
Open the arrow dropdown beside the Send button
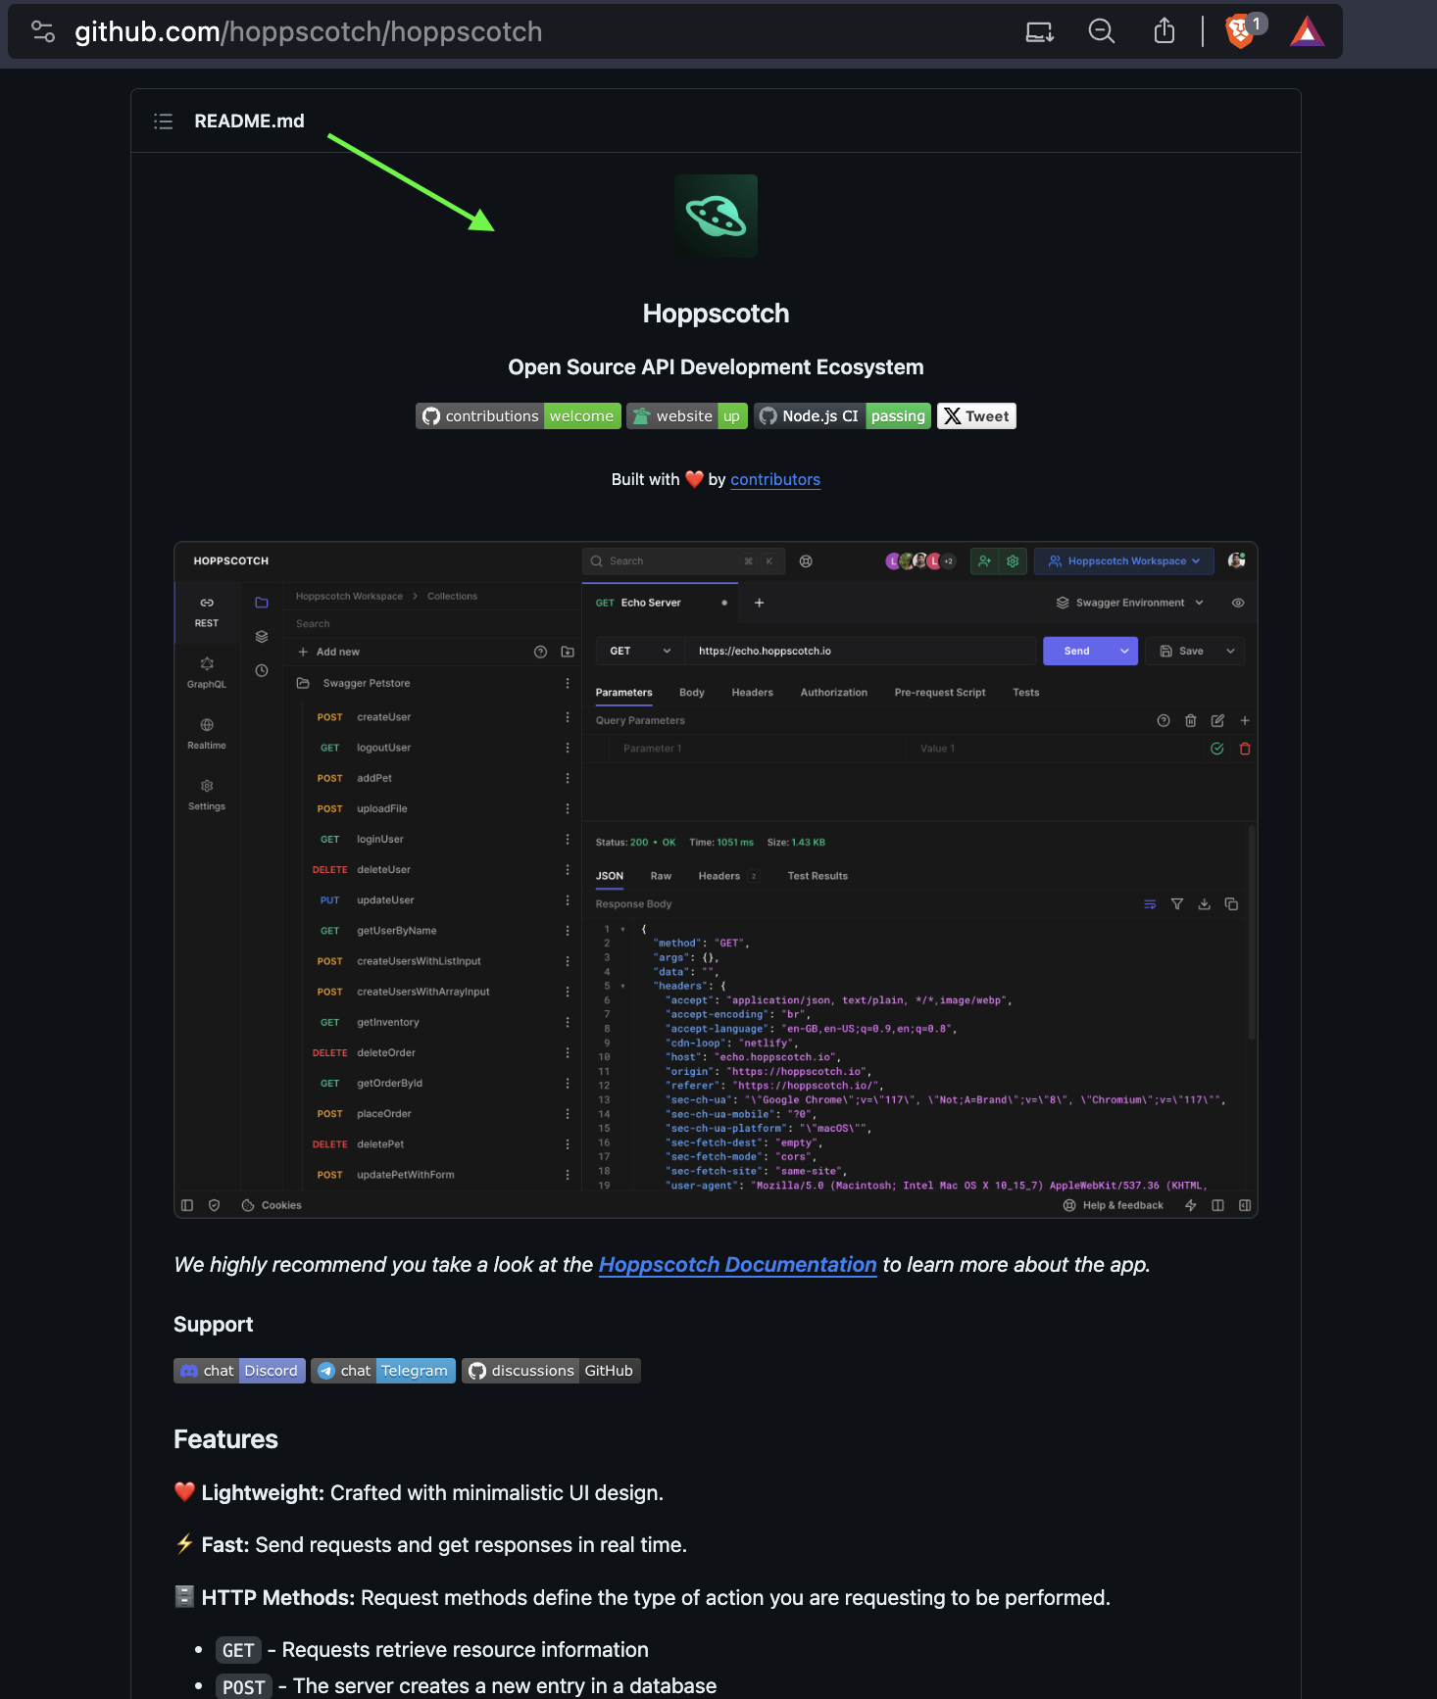point(1124,651)
